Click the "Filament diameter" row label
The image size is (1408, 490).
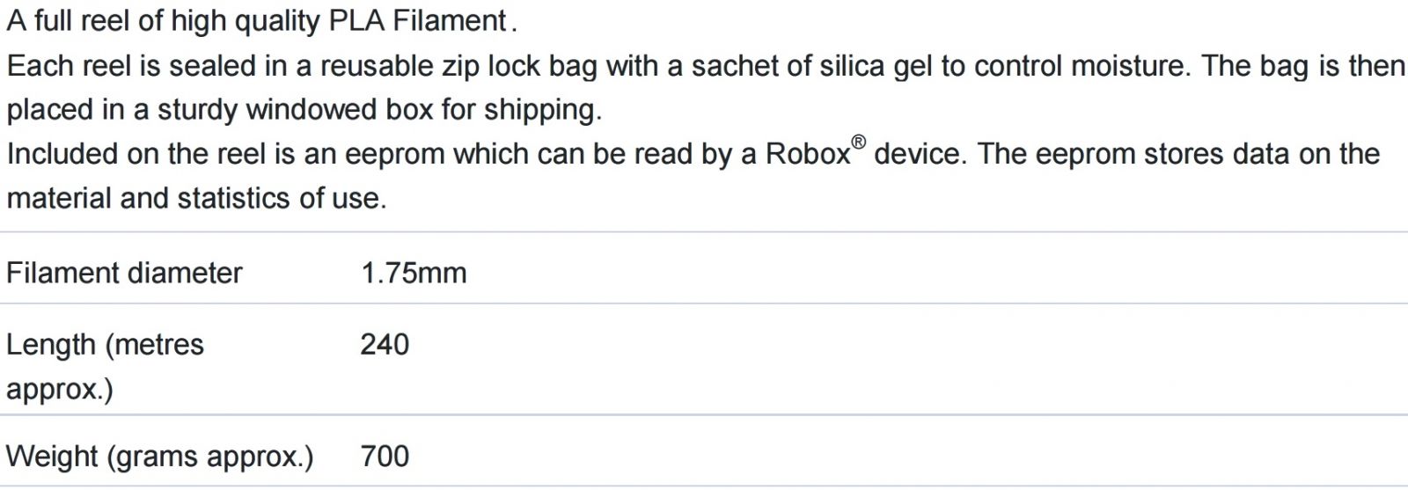click(x=124, y=273)
